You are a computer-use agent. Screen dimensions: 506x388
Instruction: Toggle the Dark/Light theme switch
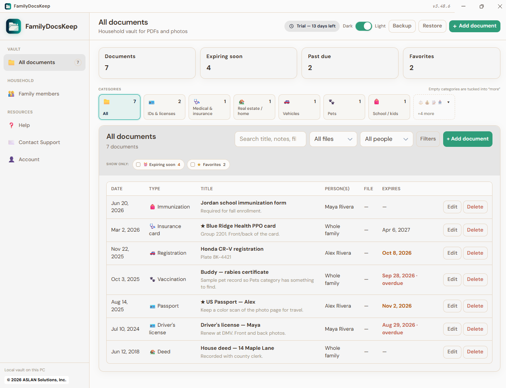(x=364, y=26)
